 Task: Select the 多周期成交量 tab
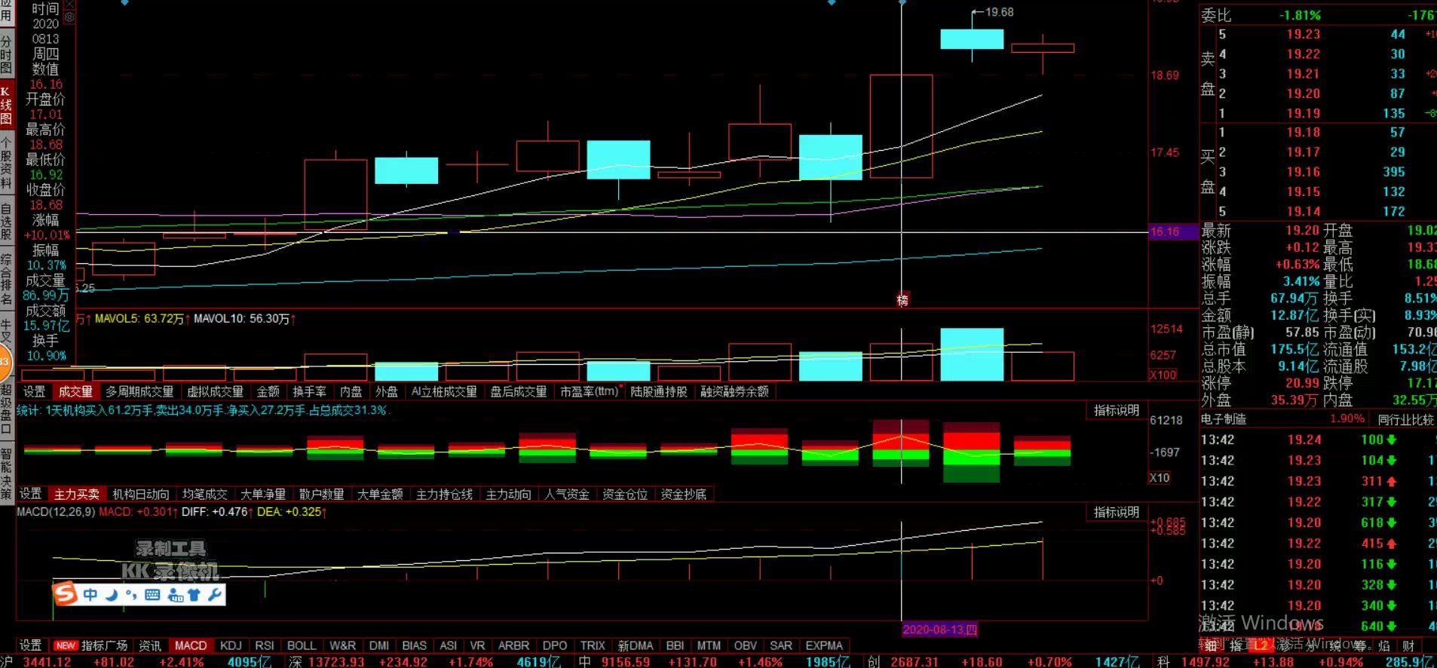(139, 391)
